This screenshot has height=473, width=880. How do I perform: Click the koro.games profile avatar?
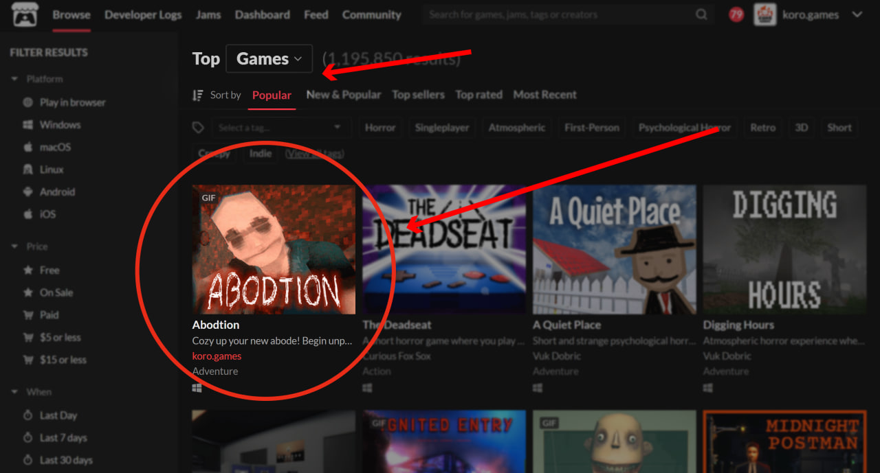(765, 14)
